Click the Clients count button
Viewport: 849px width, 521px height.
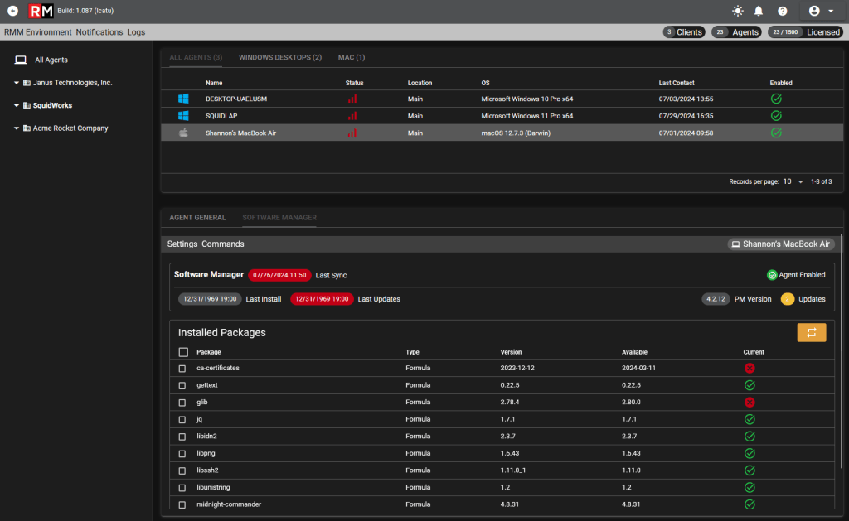tap(684, 32)
